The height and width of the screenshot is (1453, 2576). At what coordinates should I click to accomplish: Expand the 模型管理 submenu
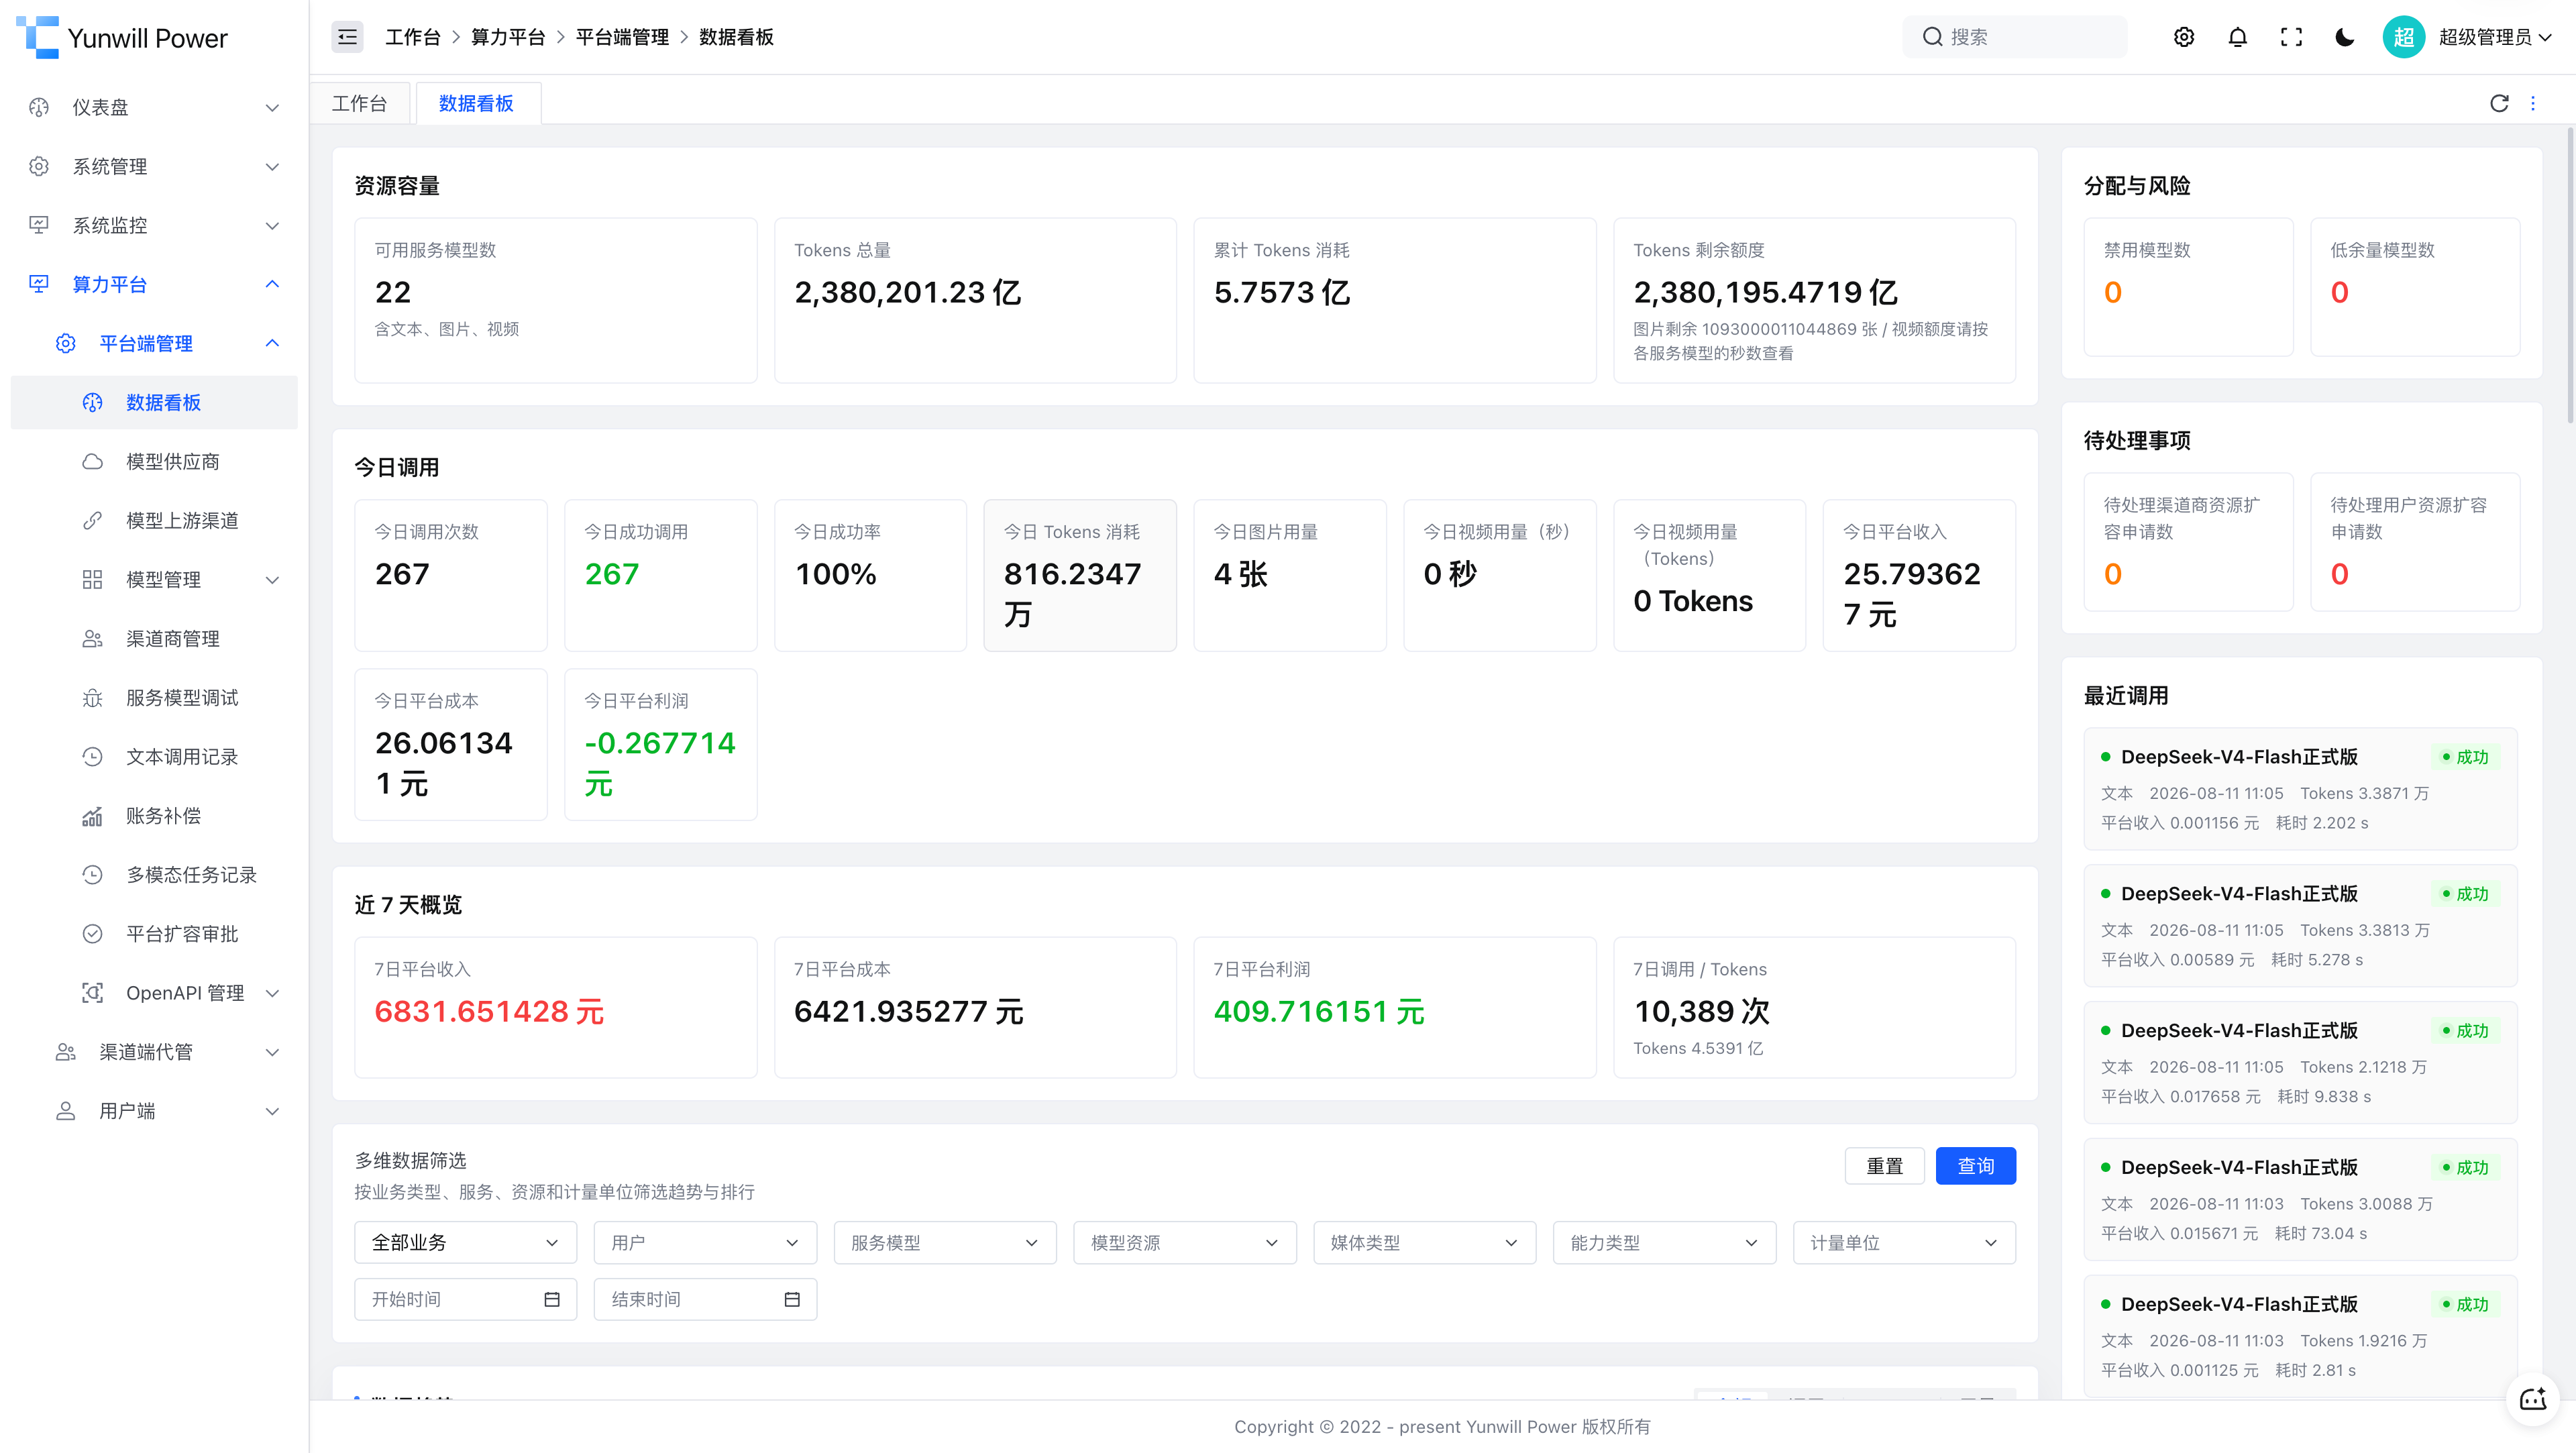(x=154, y=579)
